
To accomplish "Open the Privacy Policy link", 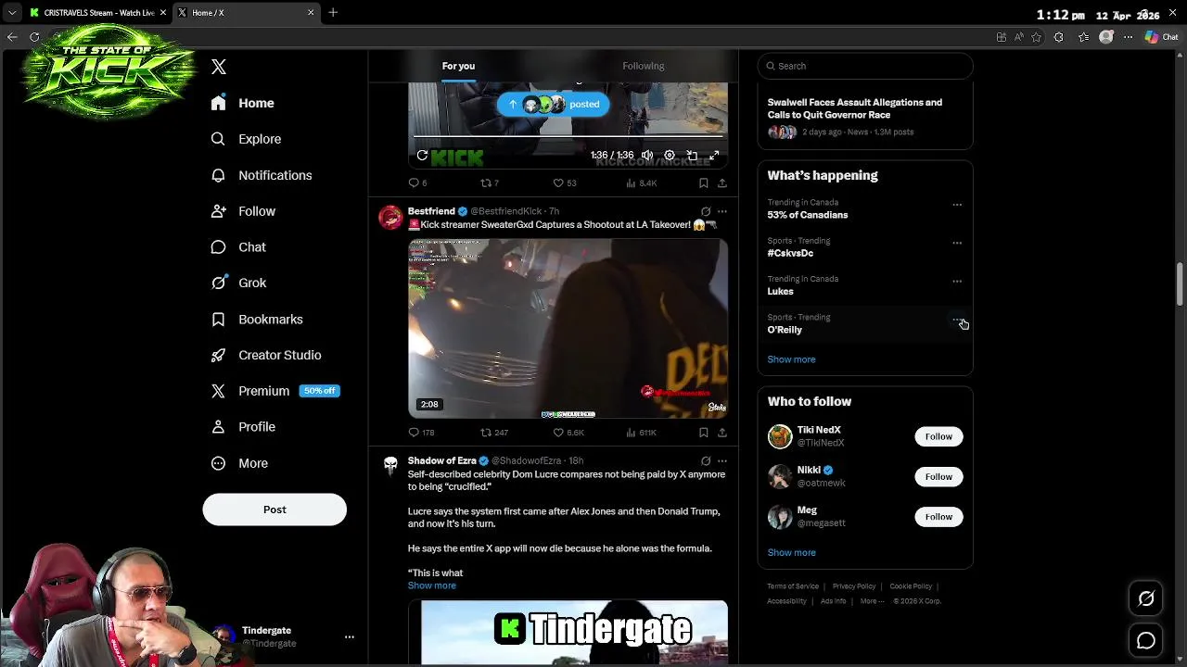I will (x=854, y=586).
